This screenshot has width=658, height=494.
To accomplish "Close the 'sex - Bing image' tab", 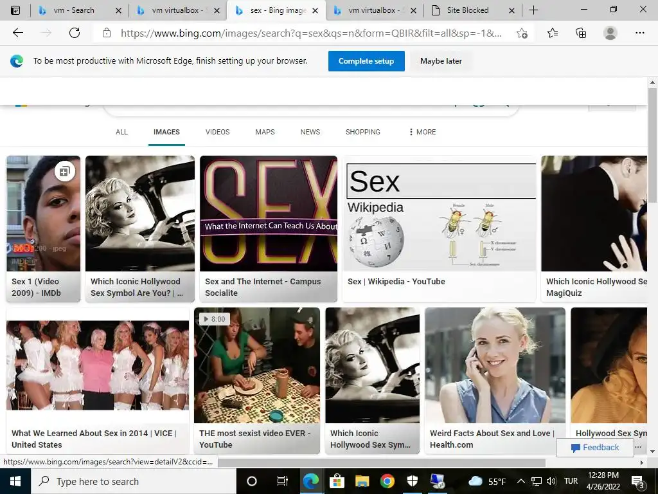I will (315, 10).
